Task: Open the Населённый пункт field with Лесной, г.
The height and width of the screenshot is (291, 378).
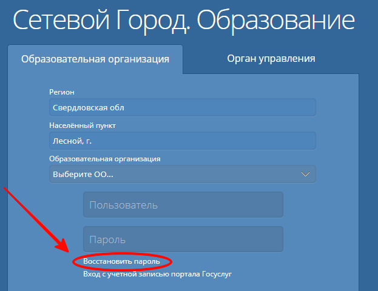Action: [183, 141]
